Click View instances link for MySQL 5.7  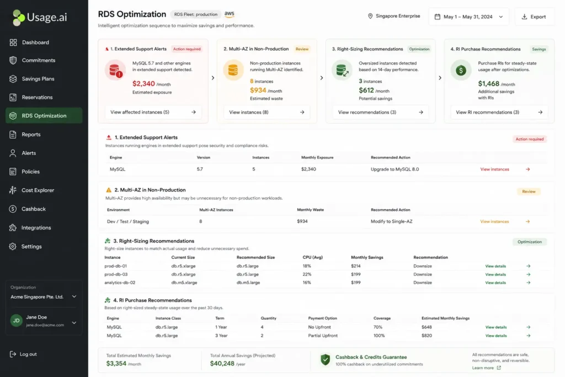[x=494, y=169]
